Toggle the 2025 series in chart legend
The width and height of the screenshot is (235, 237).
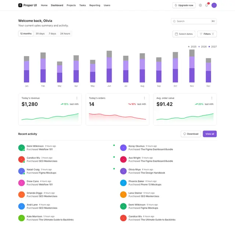pyautogui.click(x=192, y=47)
